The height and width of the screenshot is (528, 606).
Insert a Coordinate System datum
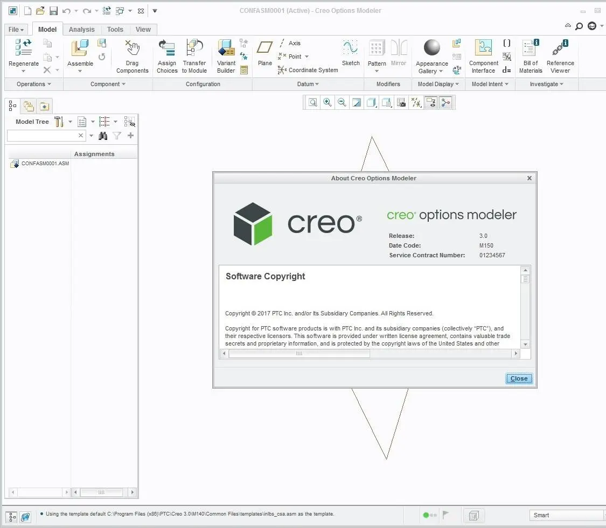coord(308,70)
